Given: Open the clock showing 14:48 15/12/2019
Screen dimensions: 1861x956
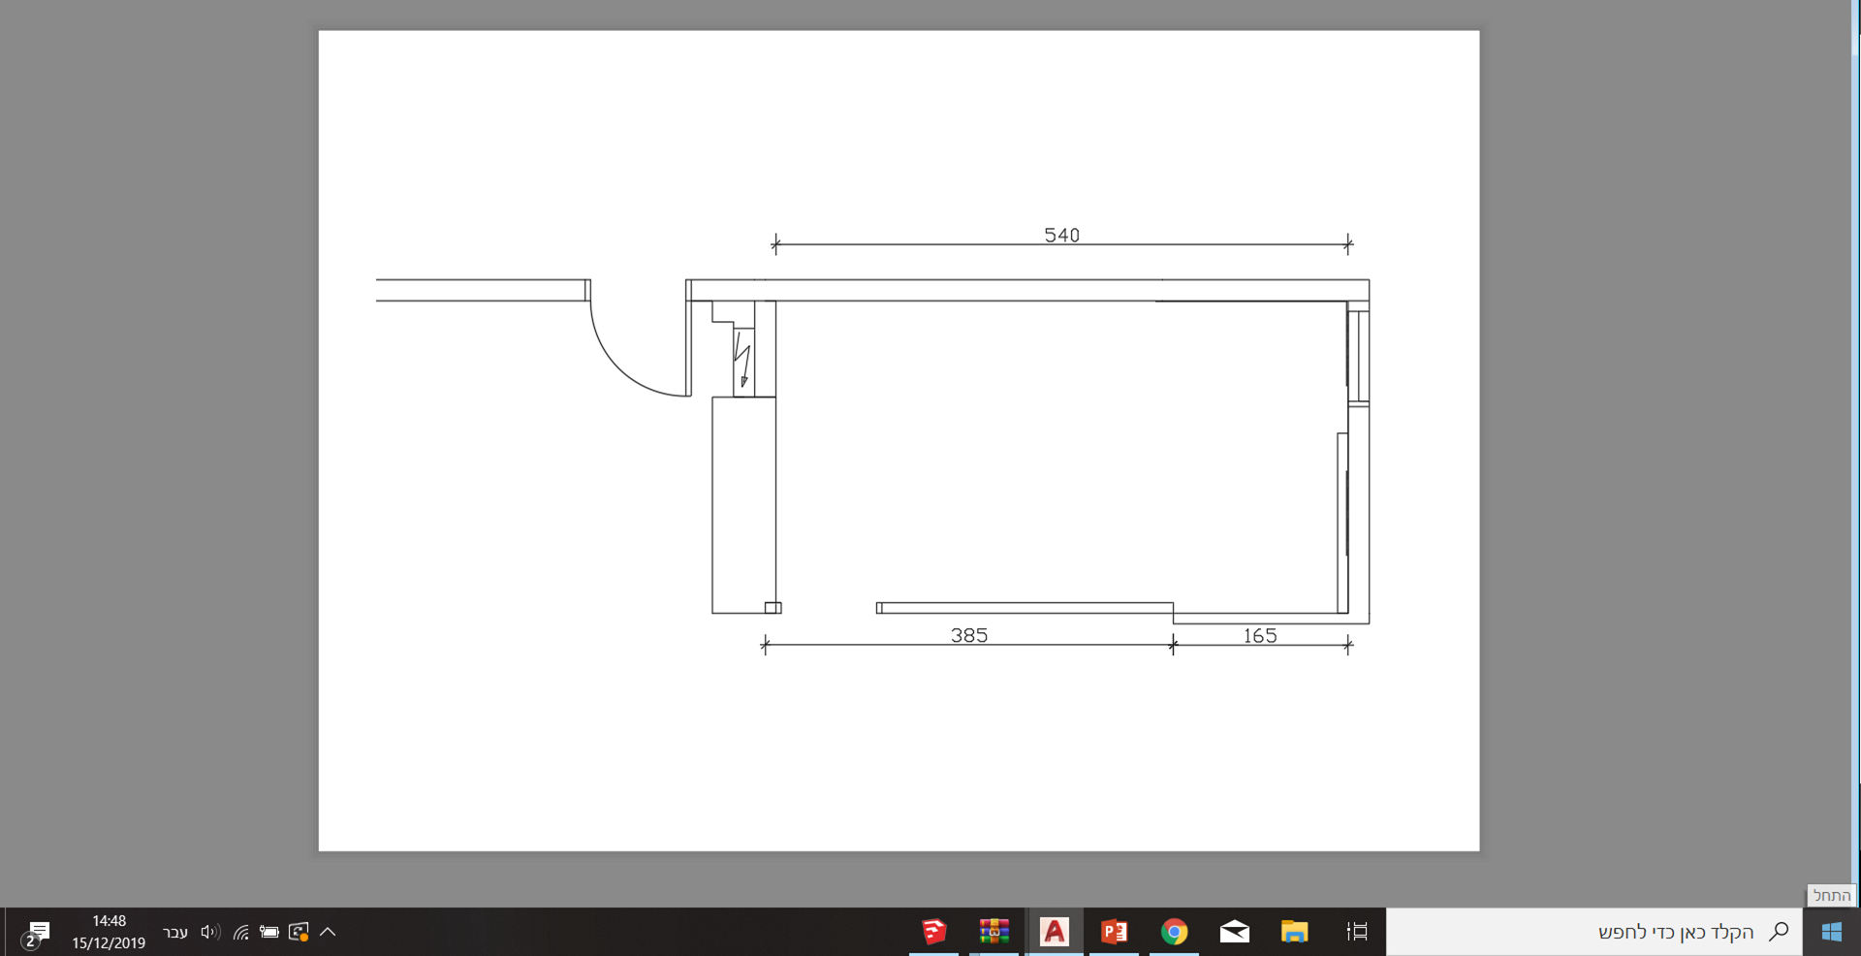Looking at the screenshot, I should point(109,932).
